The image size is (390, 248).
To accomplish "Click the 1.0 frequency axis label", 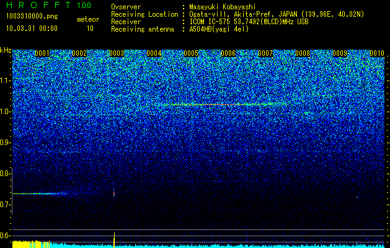I will (5, 112).
